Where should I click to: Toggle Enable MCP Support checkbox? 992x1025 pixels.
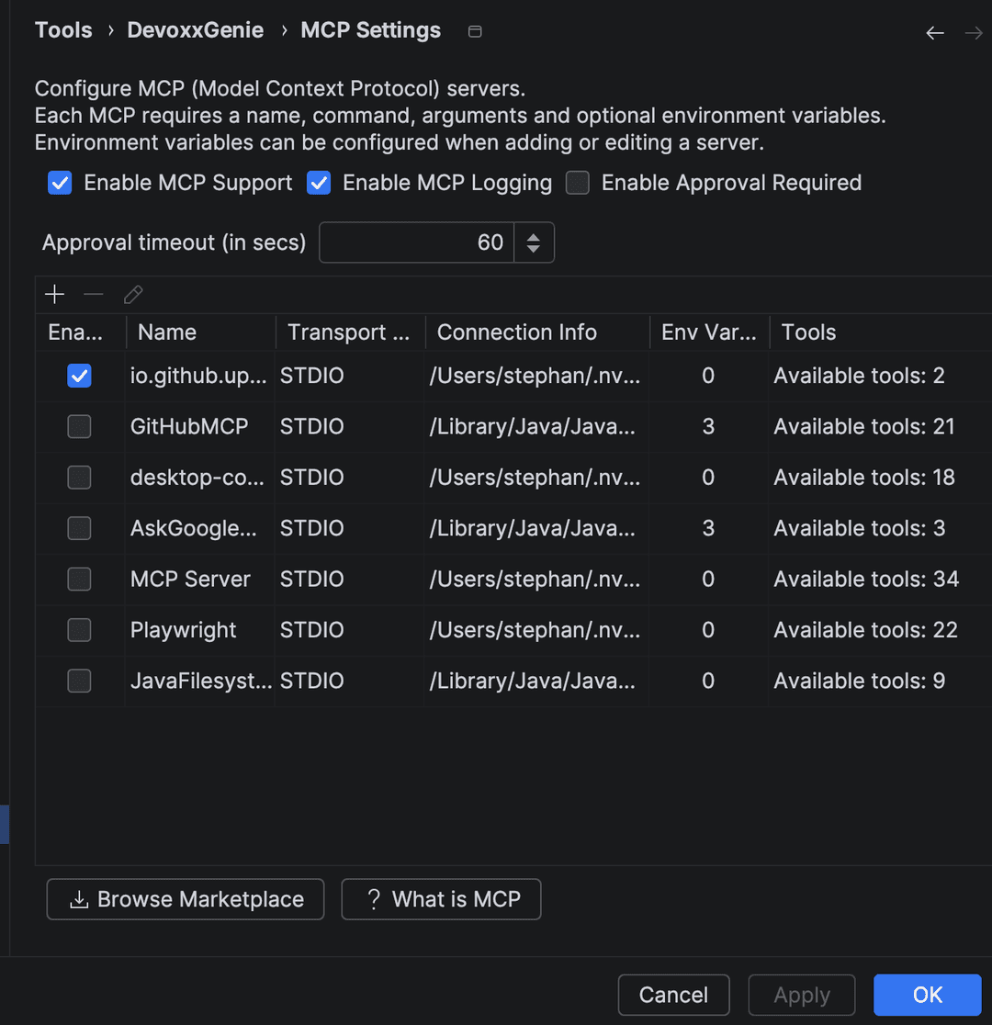pos(60,183)
